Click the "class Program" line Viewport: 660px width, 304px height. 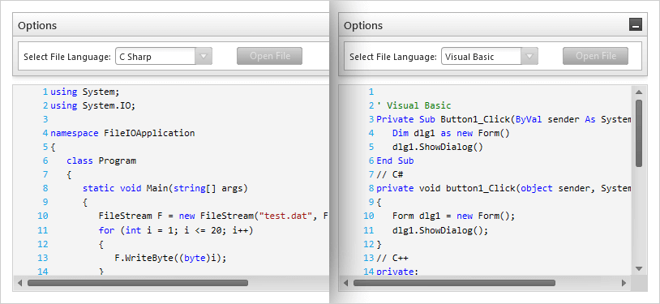point(101,161)
